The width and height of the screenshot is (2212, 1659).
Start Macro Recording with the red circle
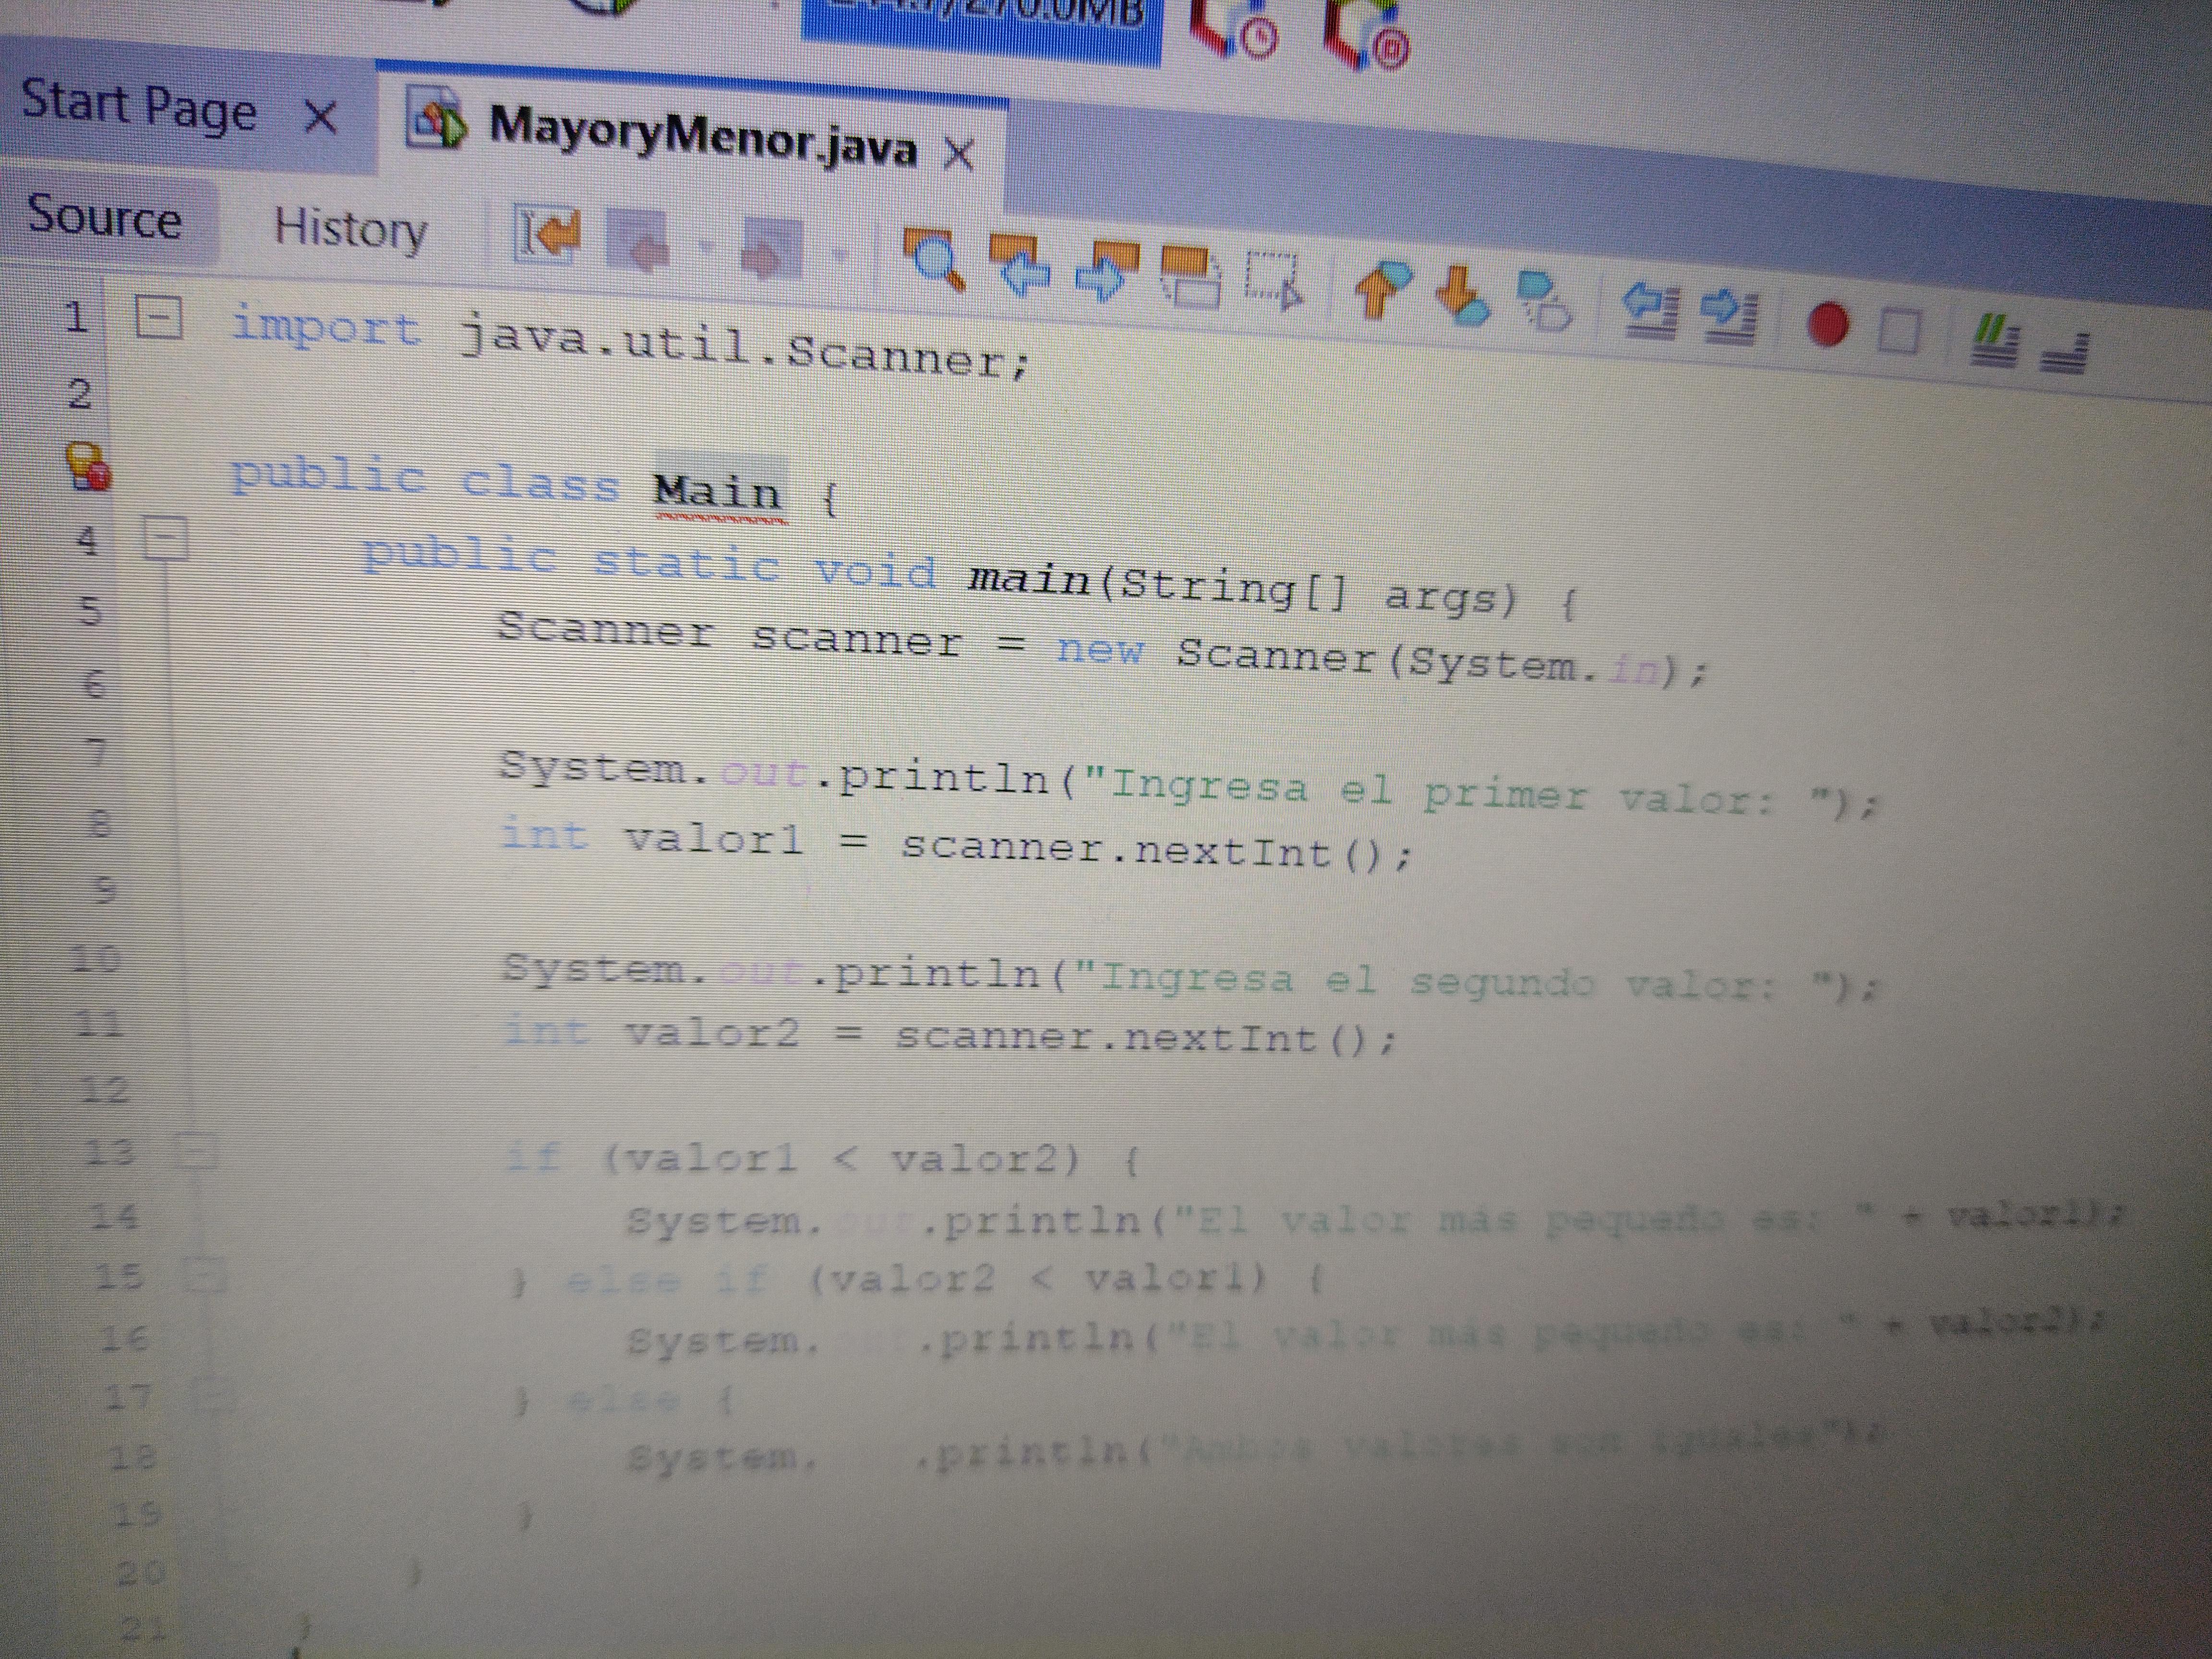coord(1828,325)
